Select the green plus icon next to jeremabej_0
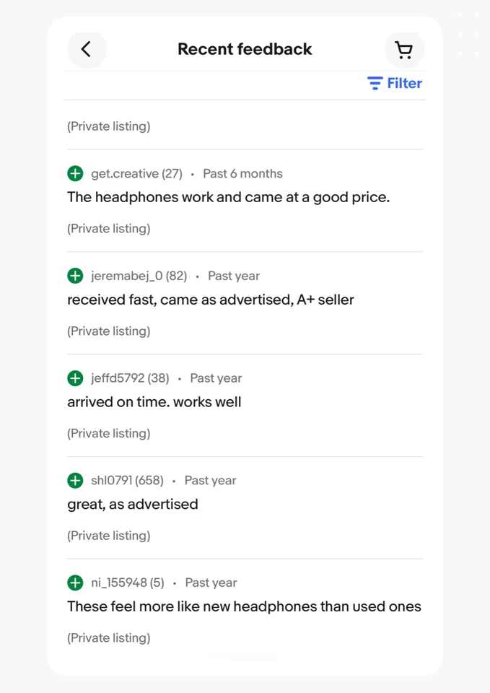 [x=75, y=276]
